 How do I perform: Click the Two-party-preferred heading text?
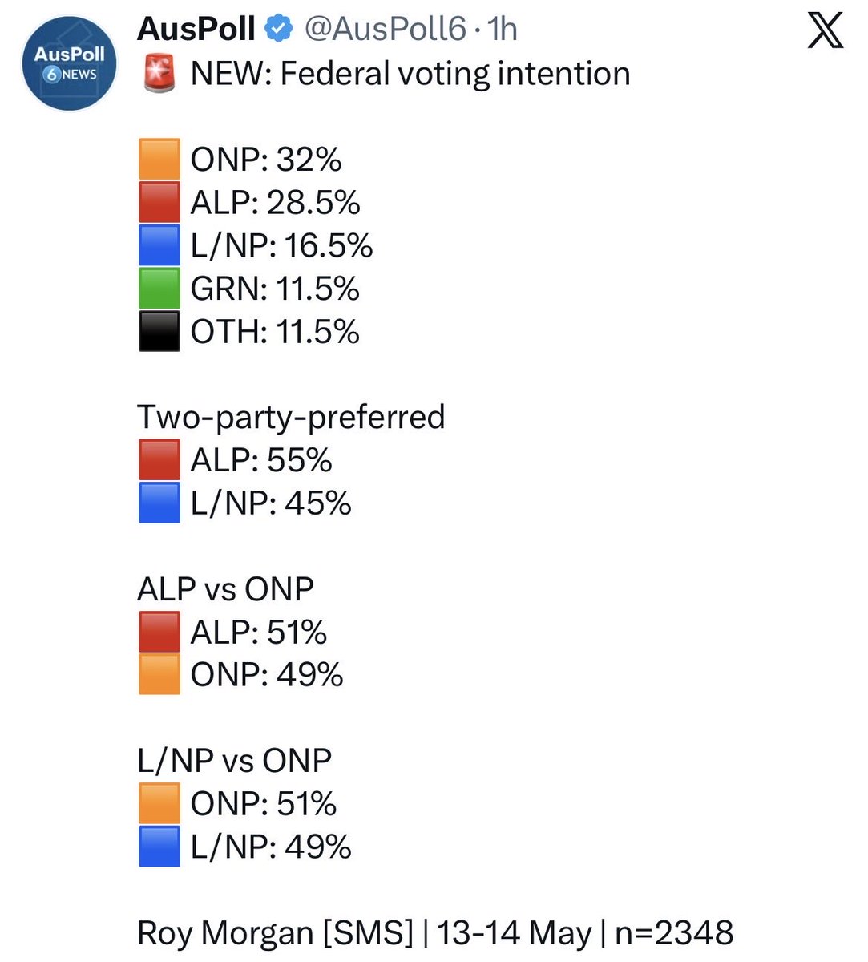point(291,418)
